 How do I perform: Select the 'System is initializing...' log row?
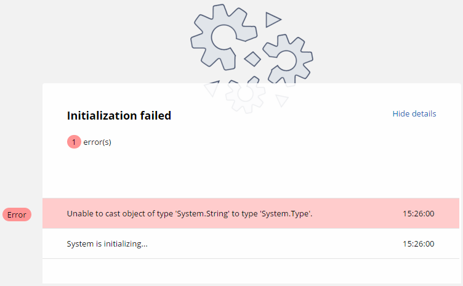pyautogui.click(x=251, y=243)
